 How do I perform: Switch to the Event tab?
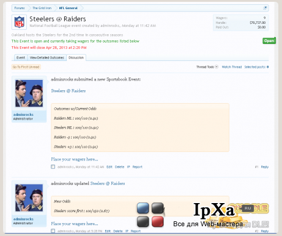click(21, 58)
